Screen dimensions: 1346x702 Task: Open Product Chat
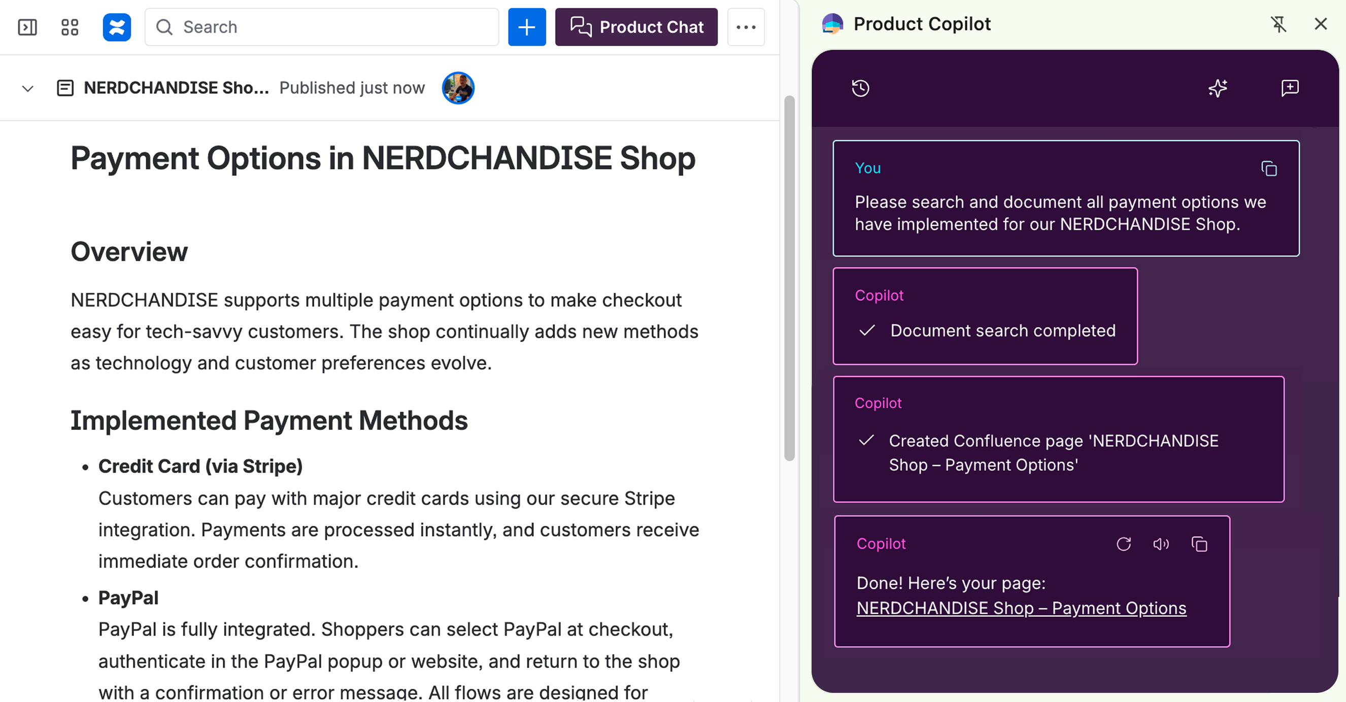636,27
